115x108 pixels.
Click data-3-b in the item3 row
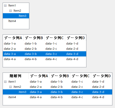tap(57, 92)
